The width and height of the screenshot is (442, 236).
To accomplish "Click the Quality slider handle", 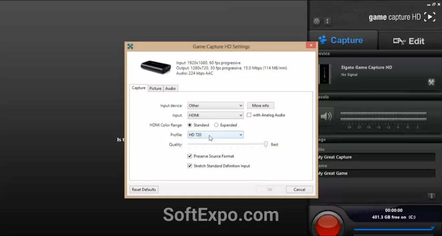I will pyautogui.click(x=266, y=144).
